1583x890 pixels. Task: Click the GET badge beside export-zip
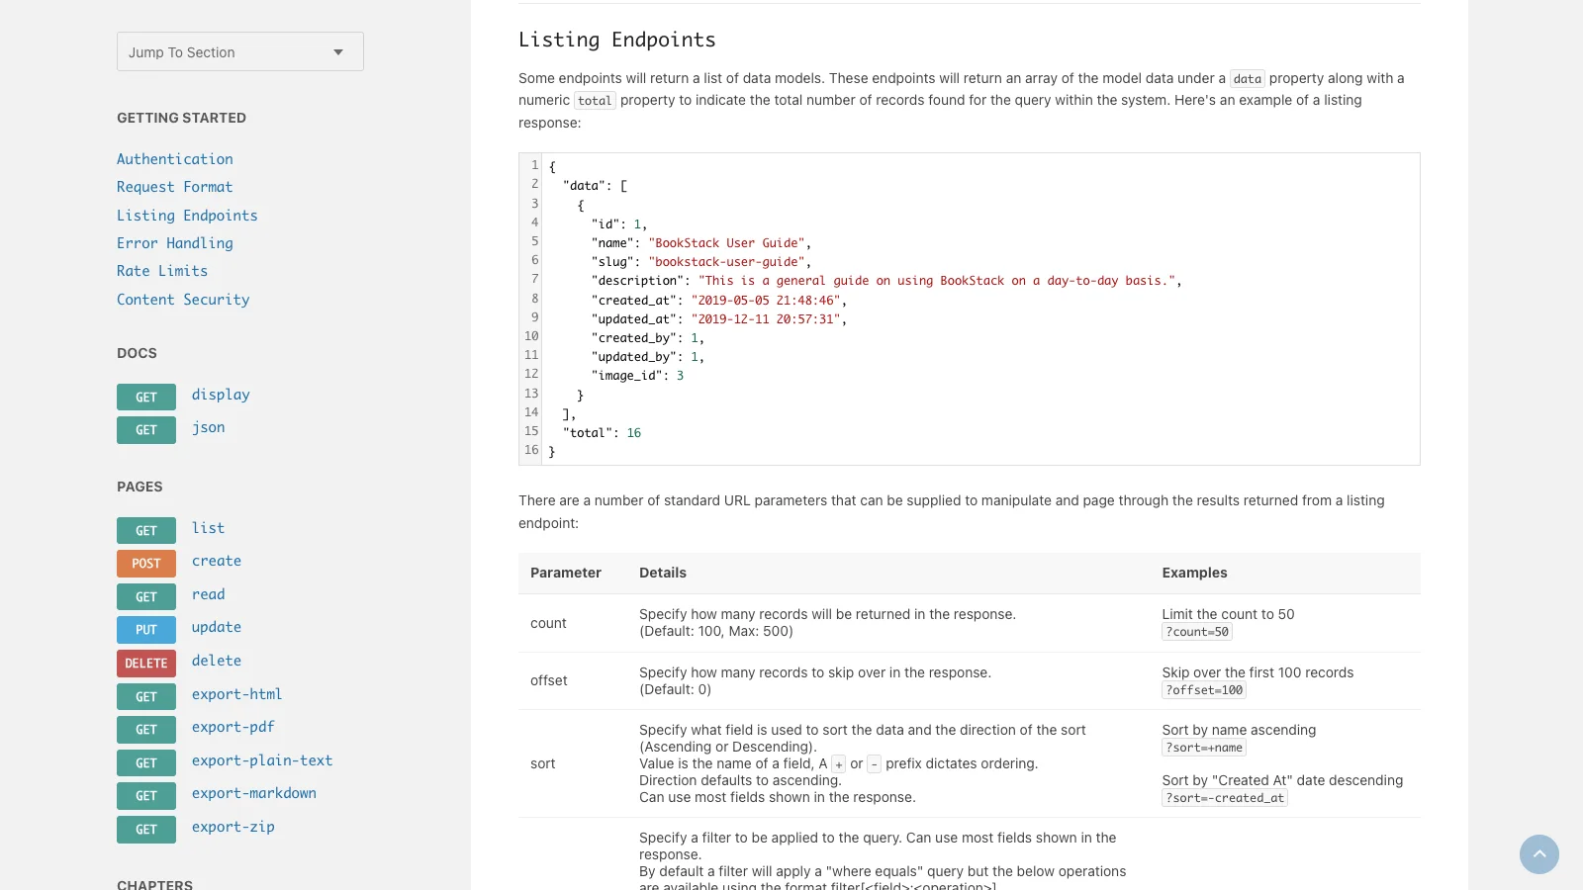[x=146, y=830]
